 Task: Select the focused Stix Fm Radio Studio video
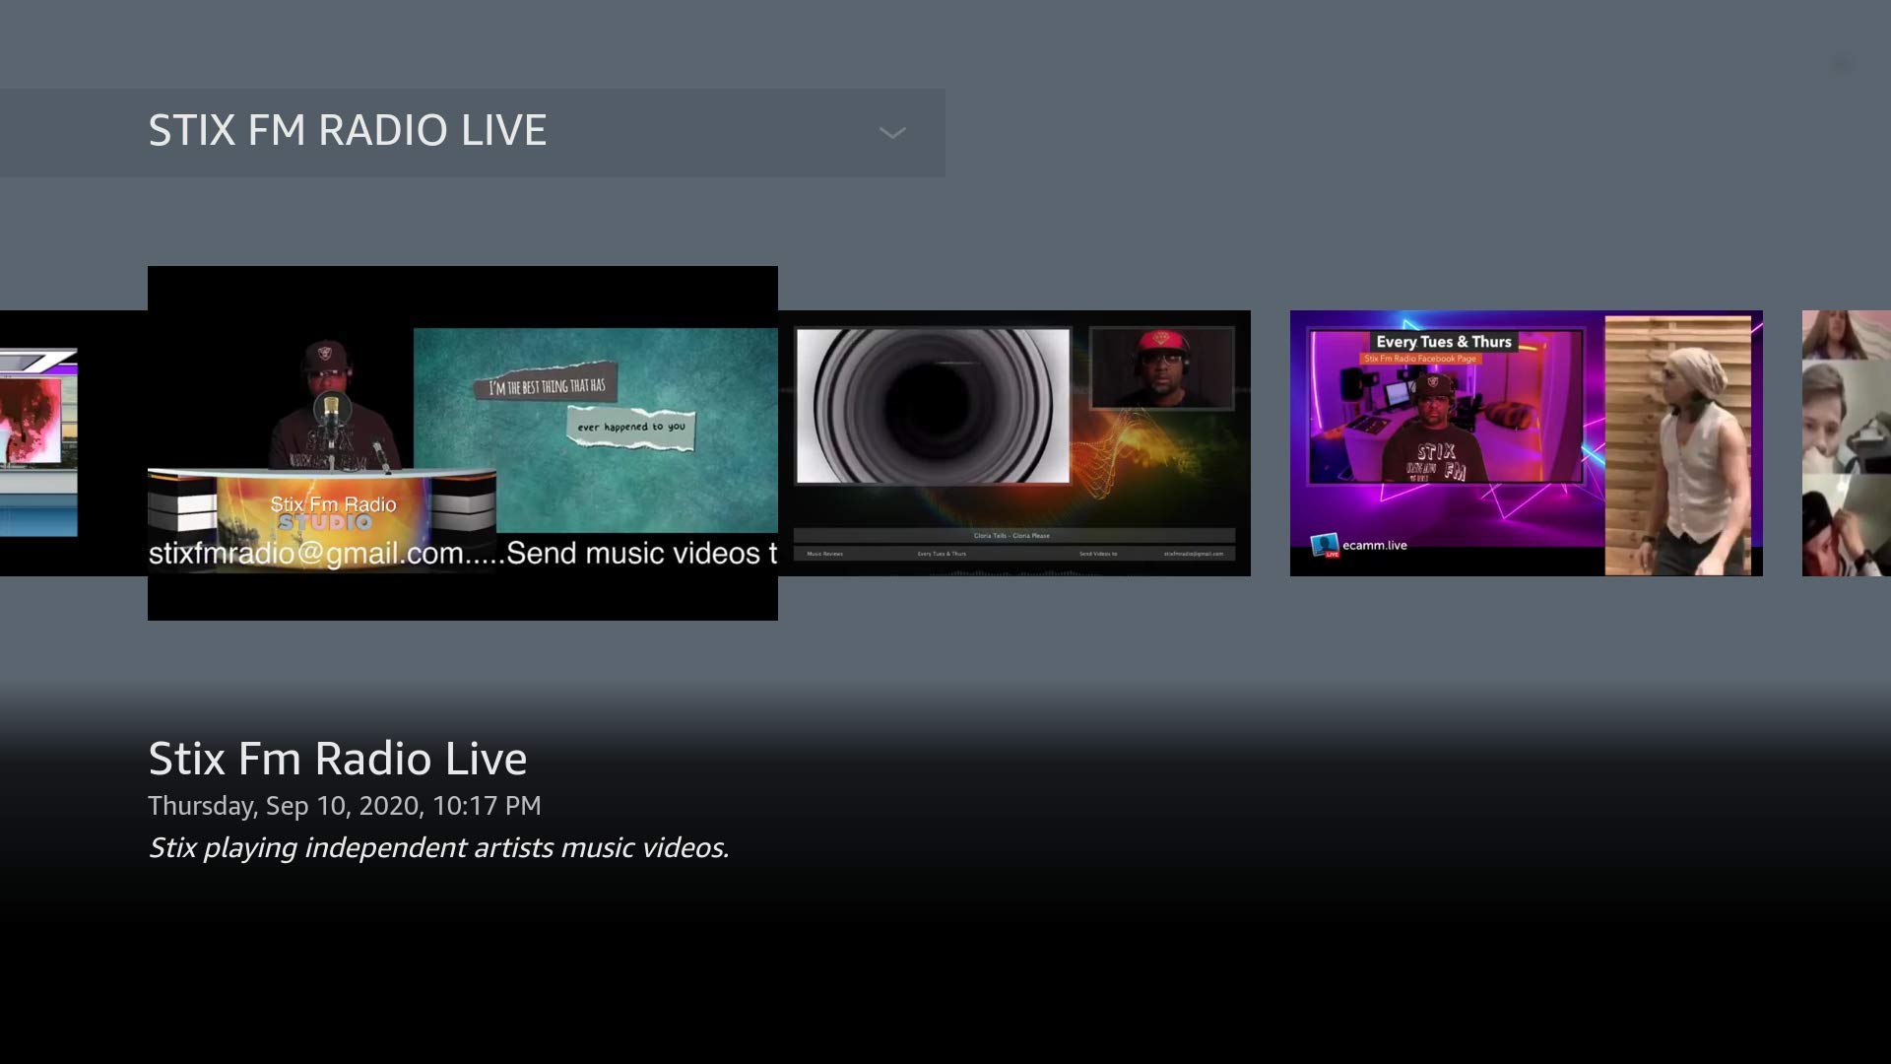click(462, 442)
